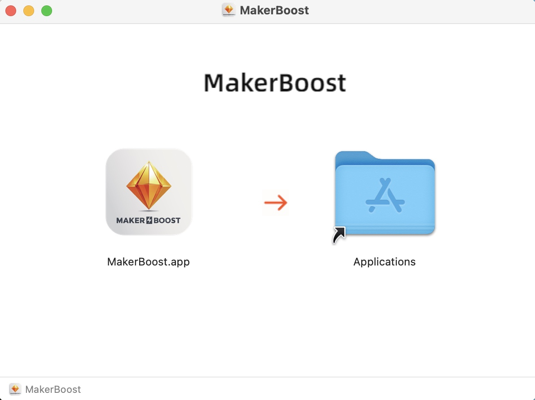Select the MakerBoost.app file name label
Viewport: 535px width, 400px height.
[149, 262]
